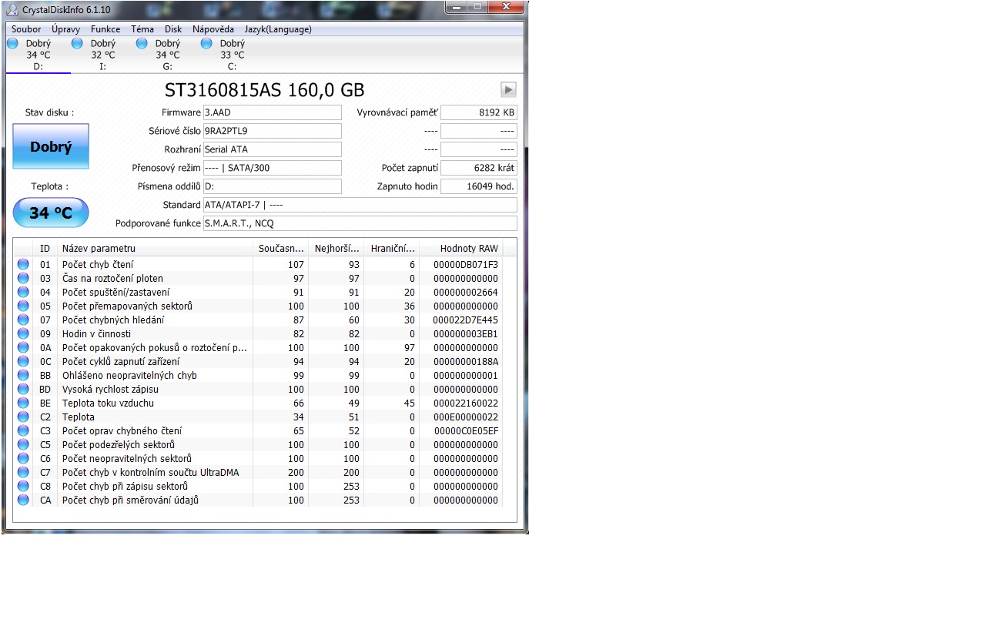Click the serial number field 9RA2PTL9
This screenshot has height=636, width=981.
272,131
